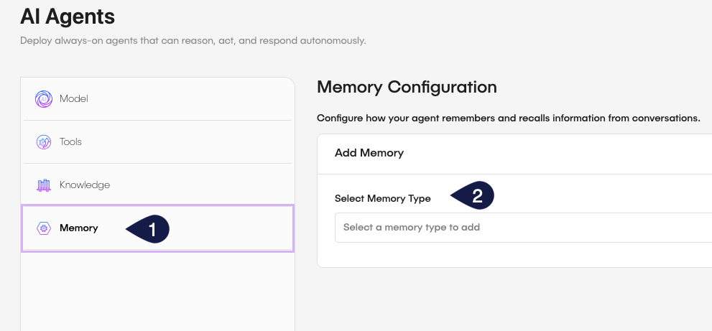This screenshot has width=712, height=331.
Task: Open the Model section label
Action: click(x=74, y=99)
